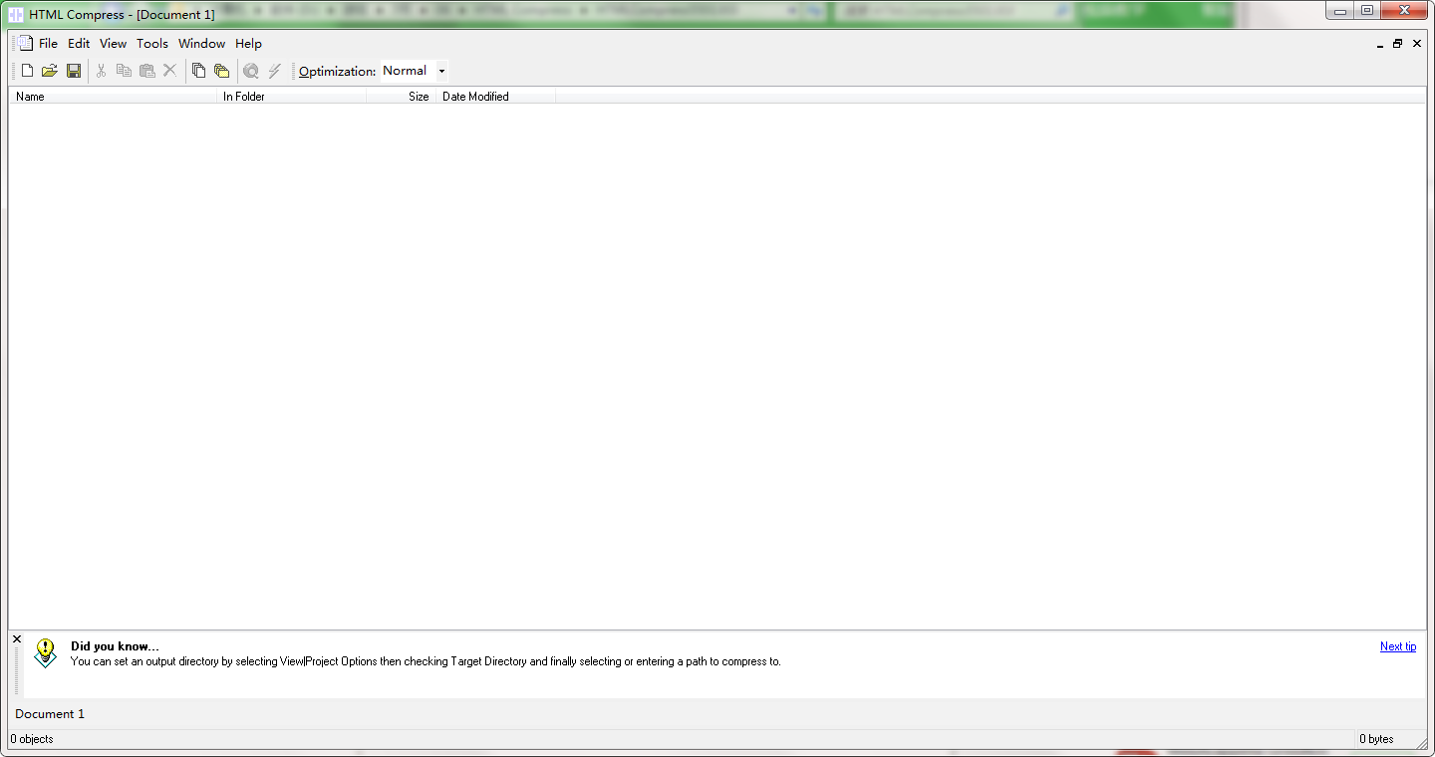The width and height of the screenshot is (1435, 757).
Task: Click the Next tip link
Action: (1398, 646)
